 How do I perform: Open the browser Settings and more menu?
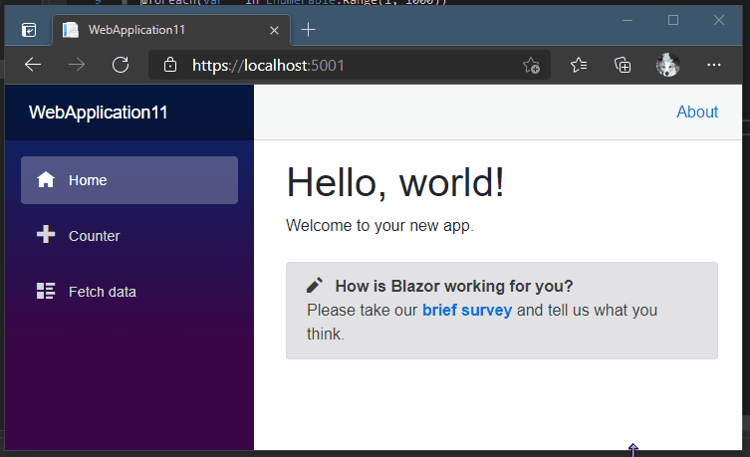(x=714, y=65)
